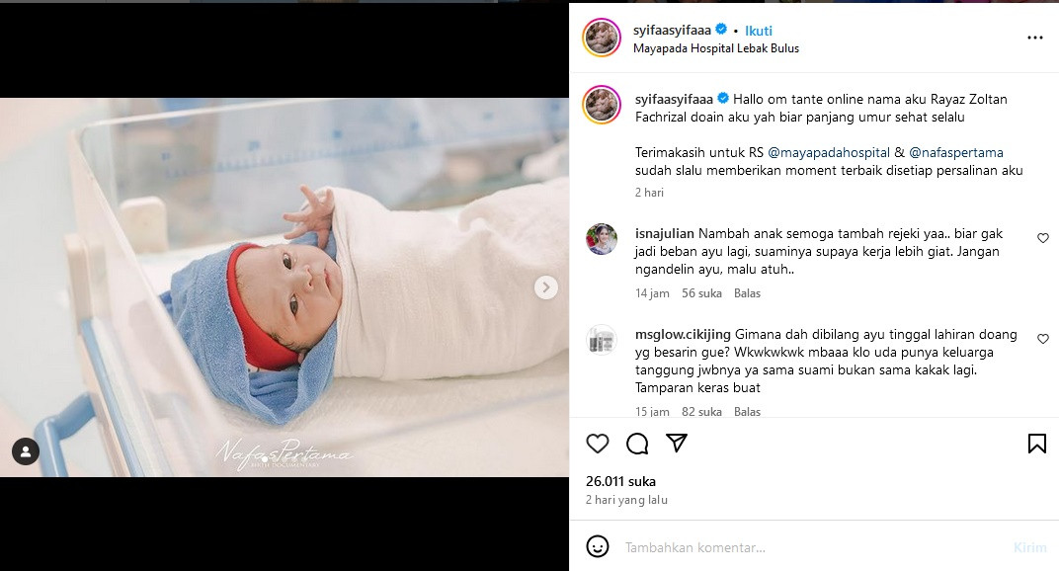The height and width of the screenshot is (571, 1059).
Task: Follow the account via Ikuti
Action: [x=759, y=31]
